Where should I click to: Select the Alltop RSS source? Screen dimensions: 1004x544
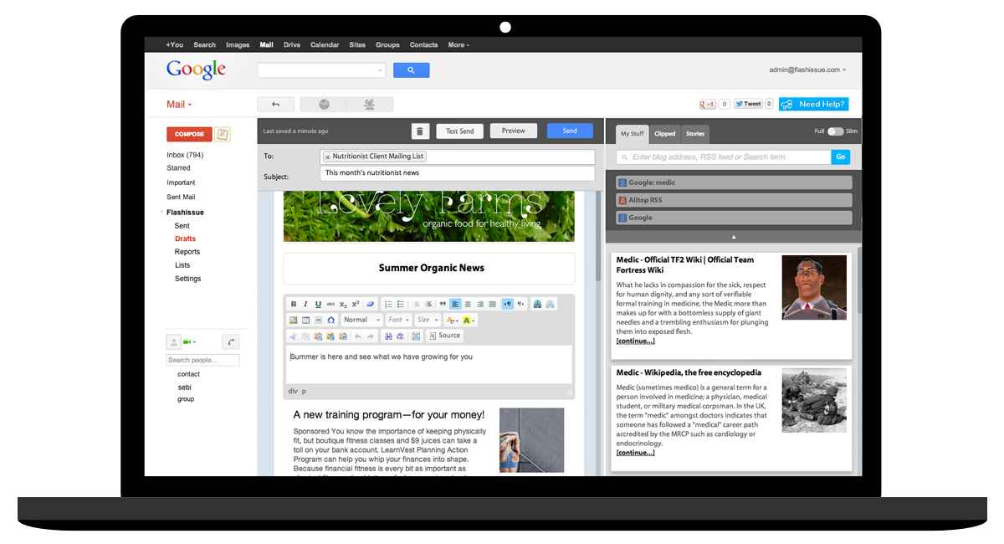tap(734, 200)
